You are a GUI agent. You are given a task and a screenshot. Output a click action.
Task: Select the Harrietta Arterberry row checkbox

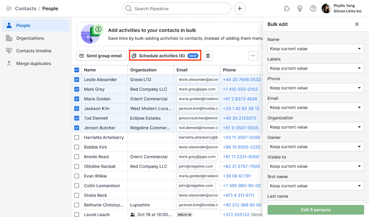click(77, 137)
